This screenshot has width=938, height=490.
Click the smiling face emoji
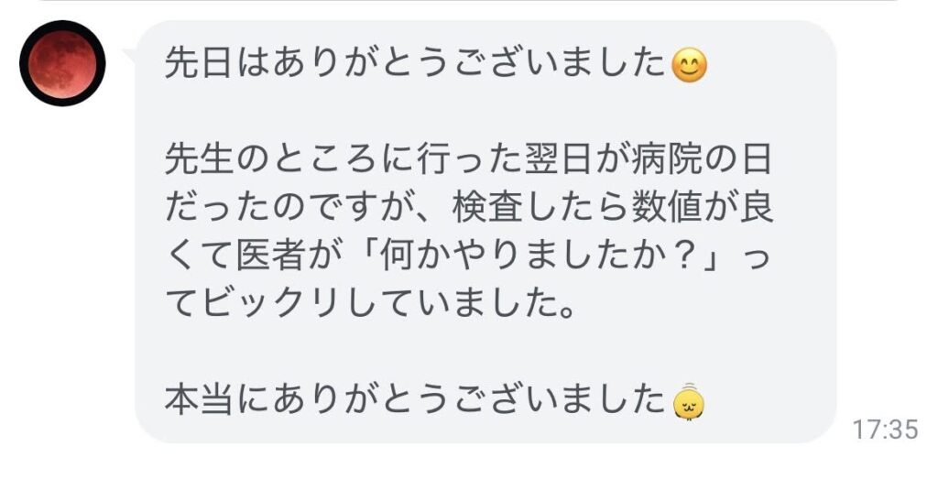(690, 65)
